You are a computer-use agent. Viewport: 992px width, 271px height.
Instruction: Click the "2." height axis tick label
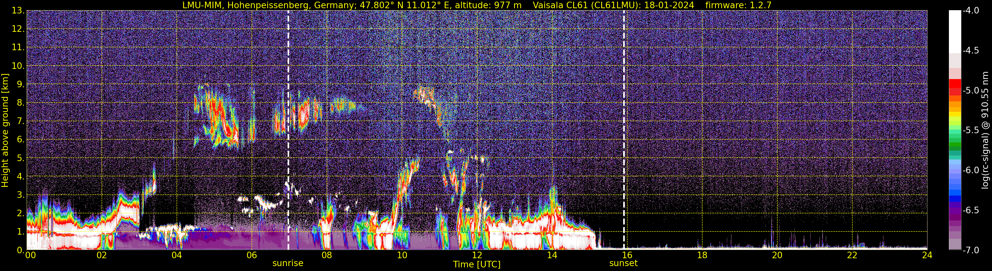(x=20, y=214)
